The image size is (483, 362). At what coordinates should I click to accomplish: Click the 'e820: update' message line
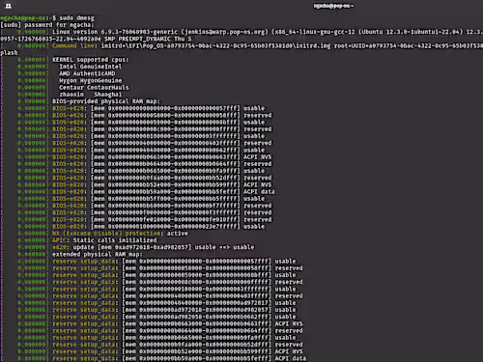pos(154,247)
